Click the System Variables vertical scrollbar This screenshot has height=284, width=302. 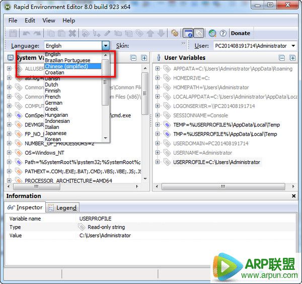coord(145,94)
